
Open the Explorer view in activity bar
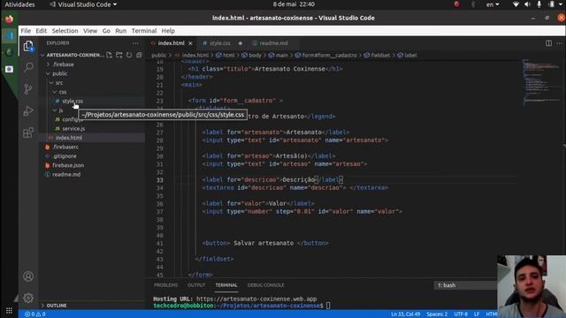click(x=28, y=46)
